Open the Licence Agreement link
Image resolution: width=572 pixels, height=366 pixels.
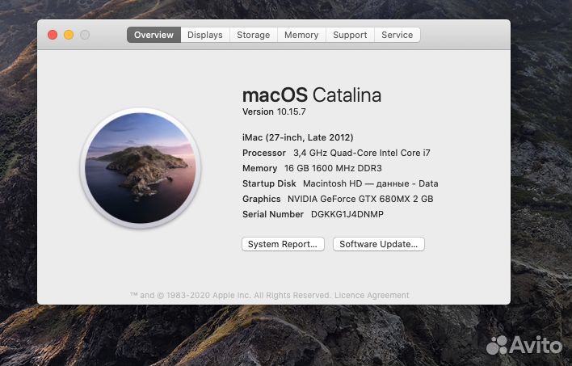tap(372, 295)
